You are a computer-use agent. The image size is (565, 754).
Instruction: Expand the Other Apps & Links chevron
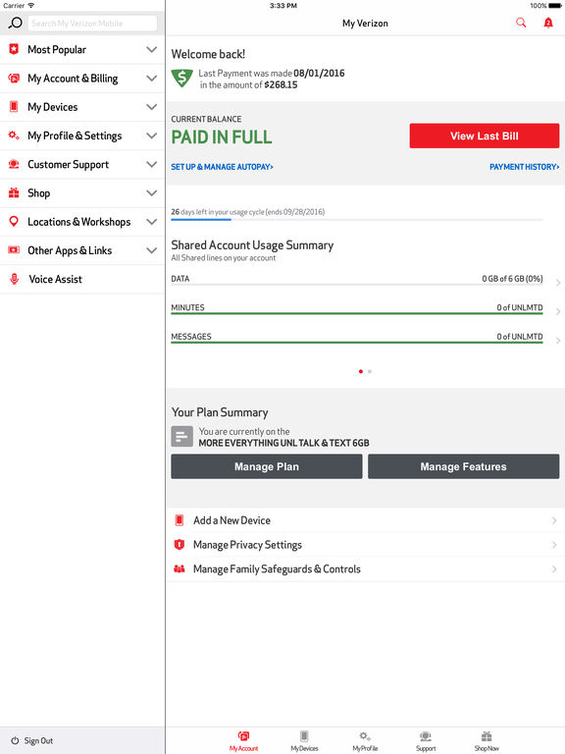tap(152, 250)
